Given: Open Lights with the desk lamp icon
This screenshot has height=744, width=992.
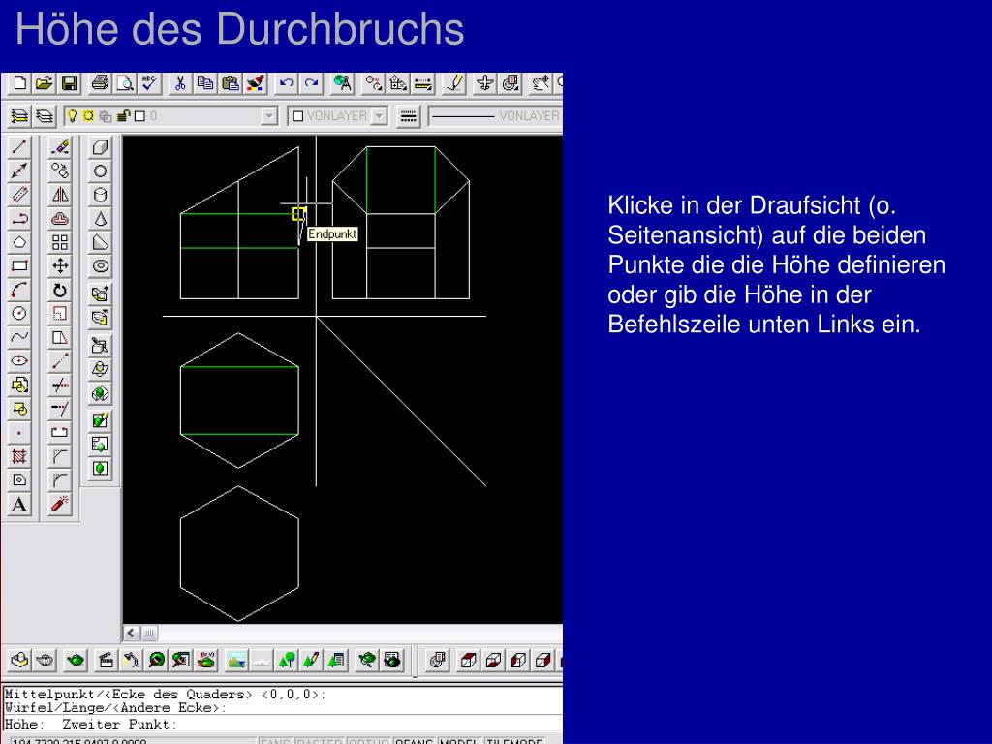Looking at the screenshot, I should tap(132, 661).
